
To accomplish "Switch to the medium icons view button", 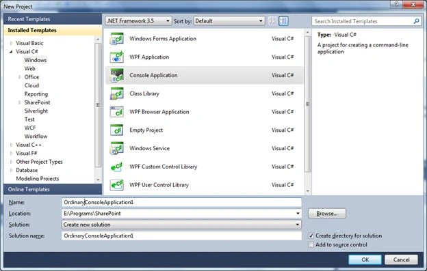I will coord(283,21).
